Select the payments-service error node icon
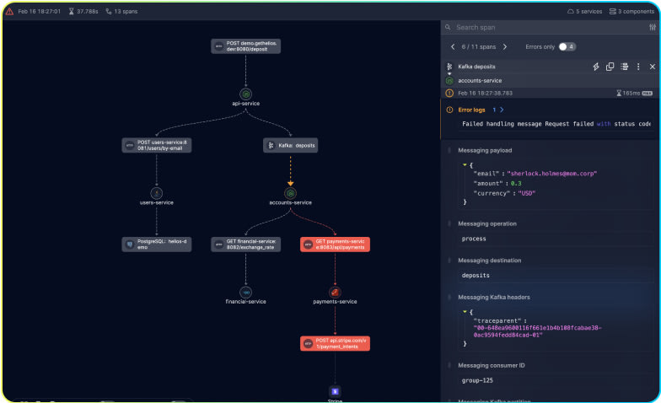The height and width of the screenshot is (403, 661). (335, 291)
